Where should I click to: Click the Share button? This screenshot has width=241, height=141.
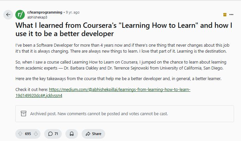(x=93, y=134)
